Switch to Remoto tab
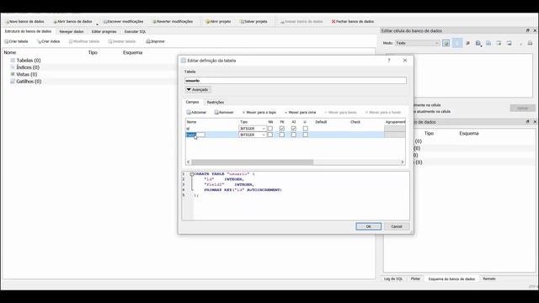Viewport: 539px width, 303px height. [489, 279]
